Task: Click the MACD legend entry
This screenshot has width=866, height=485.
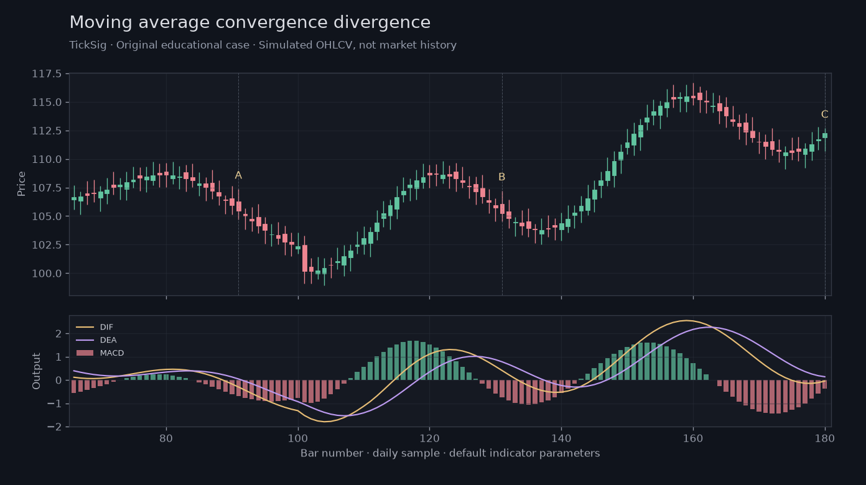Action: (100, 353)
